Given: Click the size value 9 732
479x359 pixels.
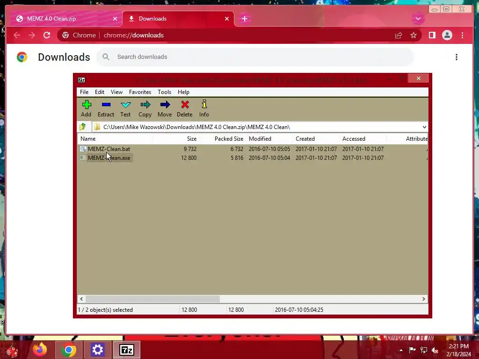Looking at the screenshot, I should [190, 149].
